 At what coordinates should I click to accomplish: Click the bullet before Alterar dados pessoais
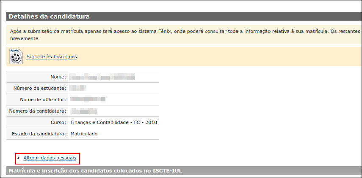click(x=19, y=158)
